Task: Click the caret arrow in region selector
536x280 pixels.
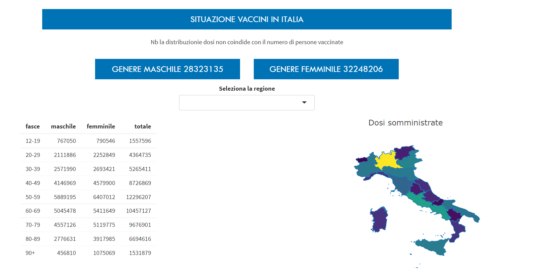Action: pos(304,102)
